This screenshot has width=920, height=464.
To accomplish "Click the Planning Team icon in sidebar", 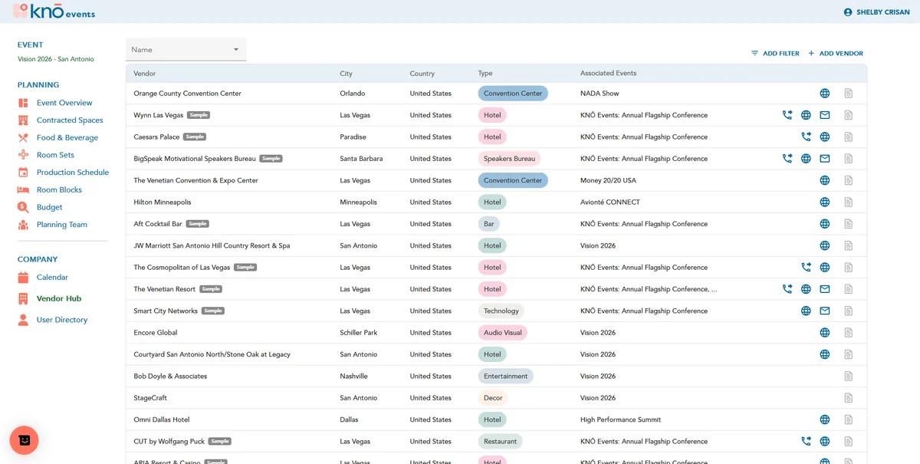I will pyautogui.click(x=23, y=225).
